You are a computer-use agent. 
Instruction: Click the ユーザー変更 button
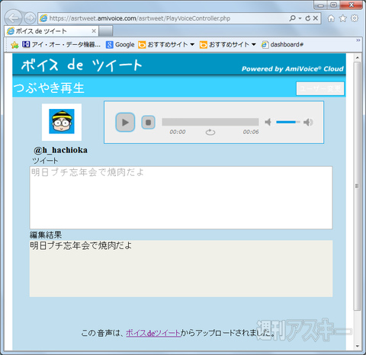320,88
